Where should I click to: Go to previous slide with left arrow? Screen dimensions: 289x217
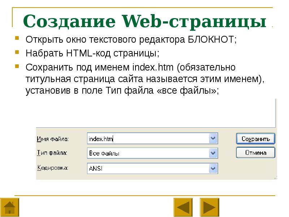point(183,208)
